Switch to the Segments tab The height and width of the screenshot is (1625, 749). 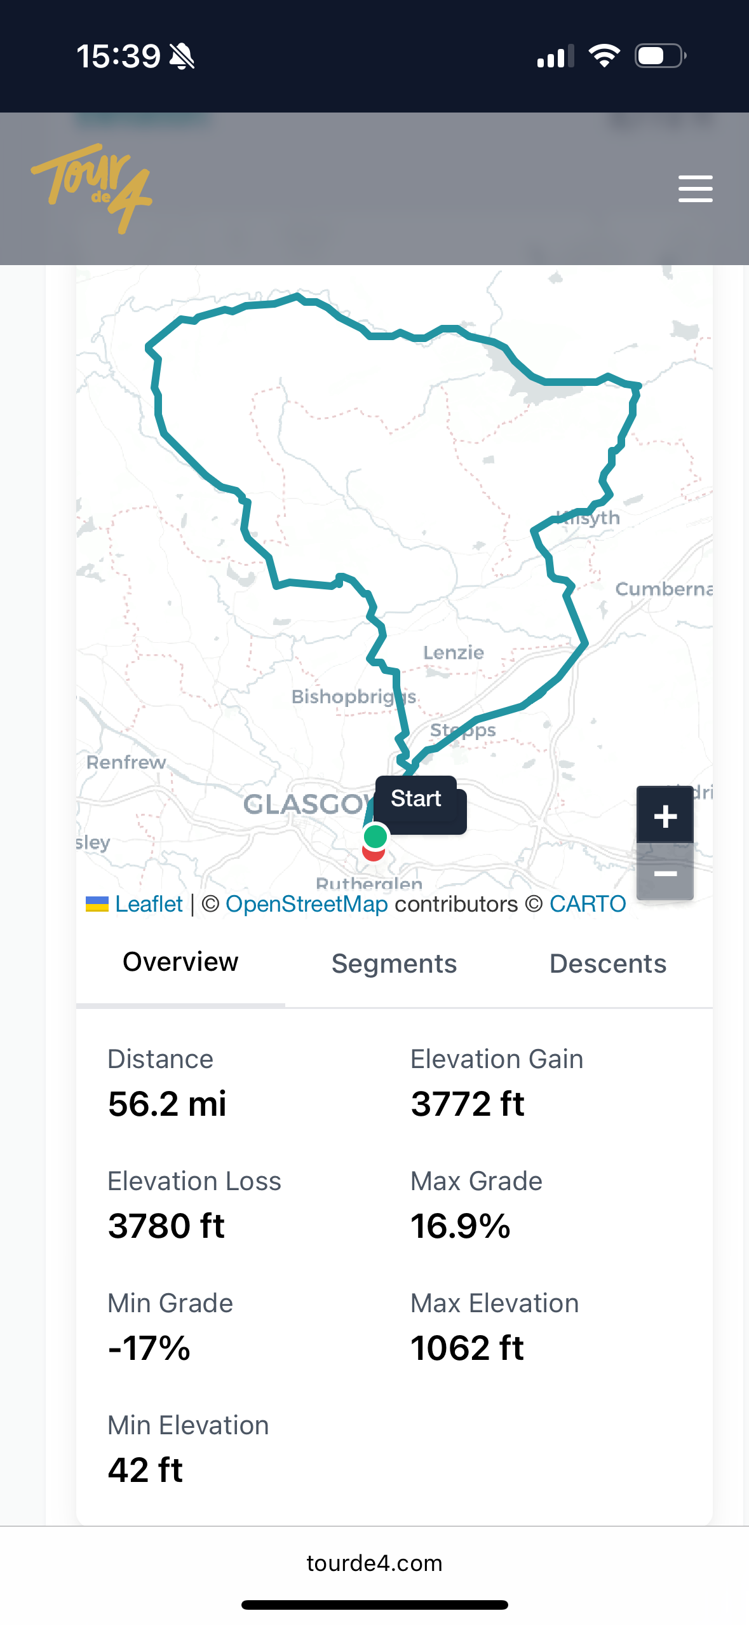pos(394,964)
